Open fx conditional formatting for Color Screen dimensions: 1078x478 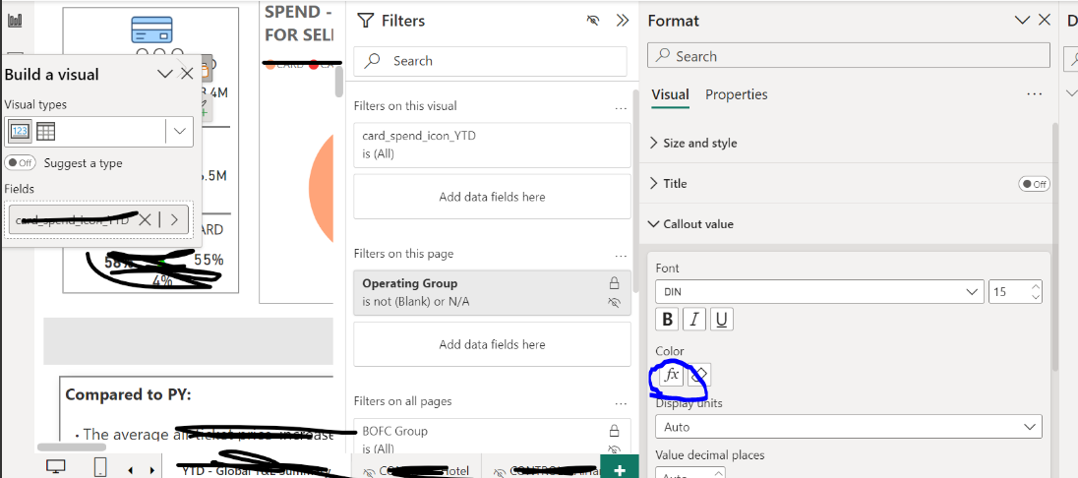pos(672,375)
